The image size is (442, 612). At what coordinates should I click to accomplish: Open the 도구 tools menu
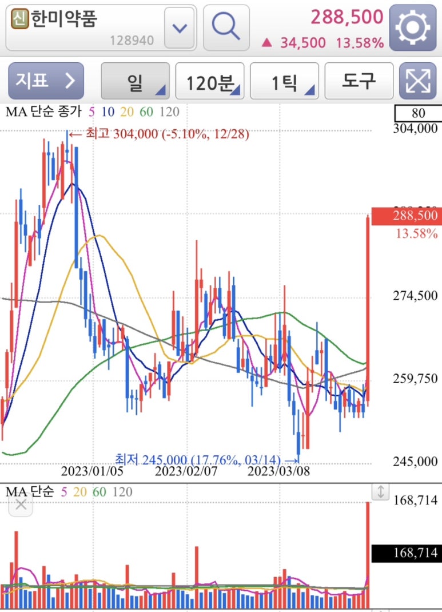[x=359, y=81]
